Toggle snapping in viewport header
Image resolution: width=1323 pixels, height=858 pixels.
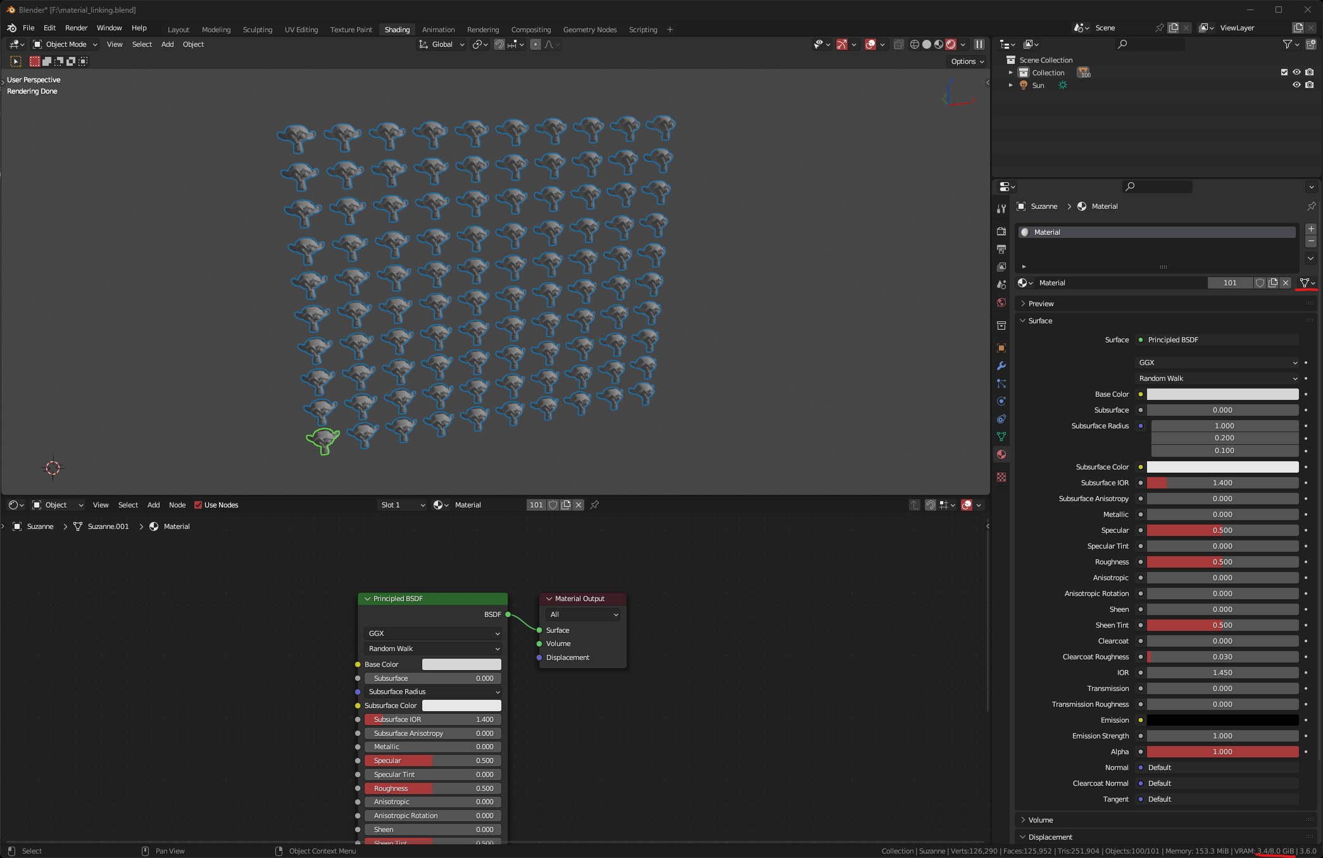click(x=499, y=44)
